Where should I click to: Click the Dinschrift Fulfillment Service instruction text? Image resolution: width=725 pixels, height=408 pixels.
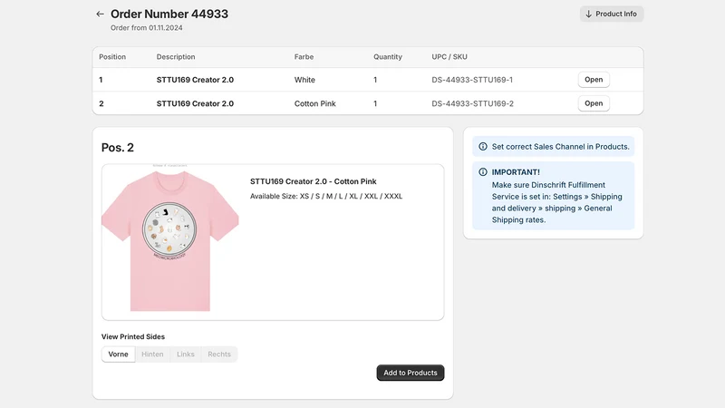(x=556, y=202)
